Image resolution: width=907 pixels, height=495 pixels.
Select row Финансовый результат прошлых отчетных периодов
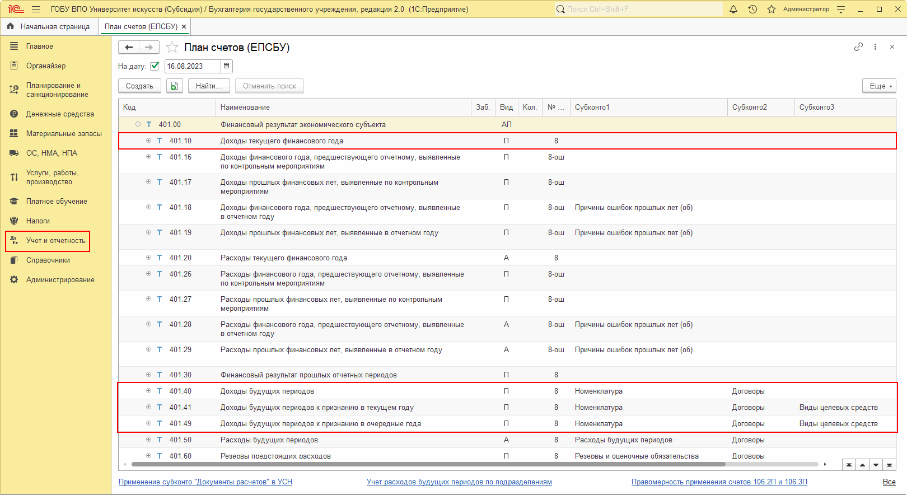click(x=507, y=375)
